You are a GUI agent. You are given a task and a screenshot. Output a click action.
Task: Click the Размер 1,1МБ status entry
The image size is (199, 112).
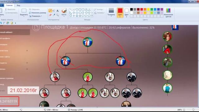click(75, 110)
